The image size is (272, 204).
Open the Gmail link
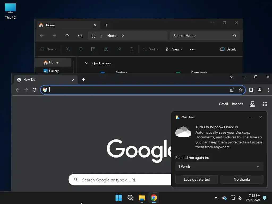223,104
